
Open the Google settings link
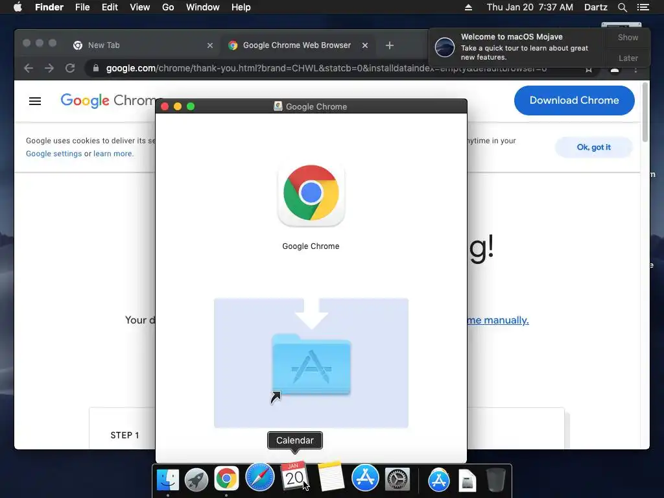tap(54, 154)
